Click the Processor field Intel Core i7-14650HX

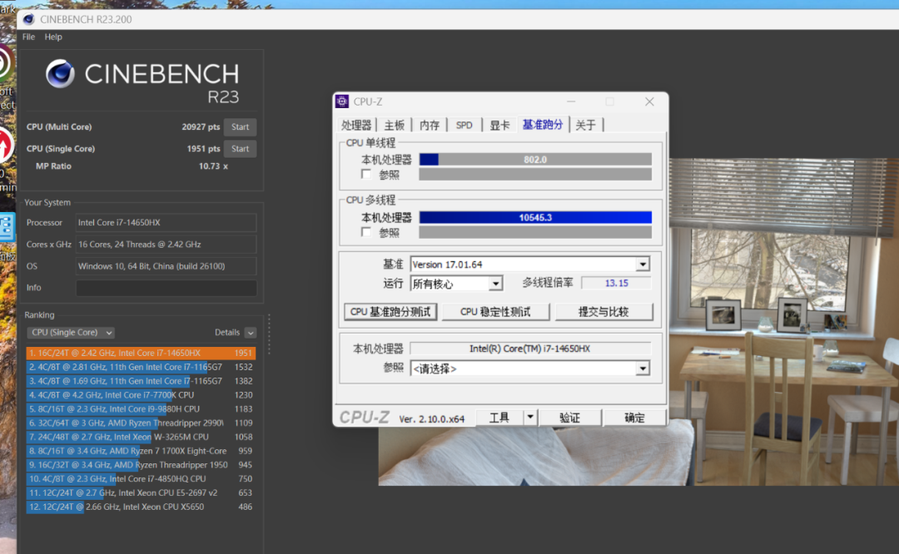click(x=166, y=222)
